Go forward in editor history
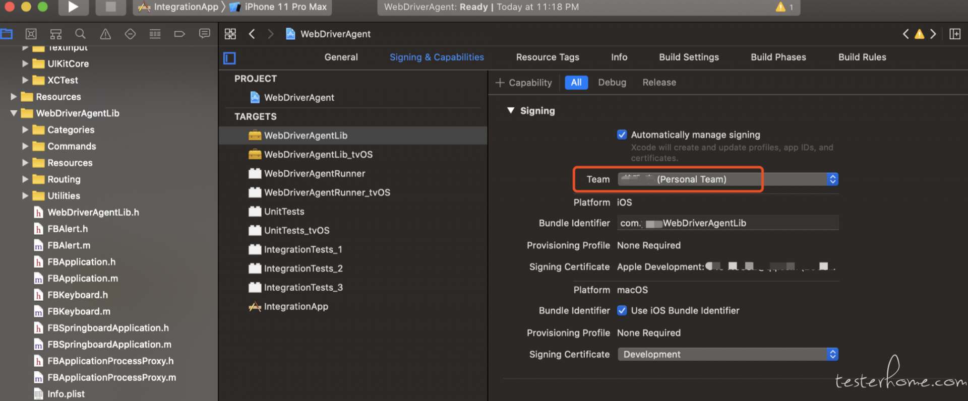This screenshot has width=968, height=401. [x=271, y=34]
